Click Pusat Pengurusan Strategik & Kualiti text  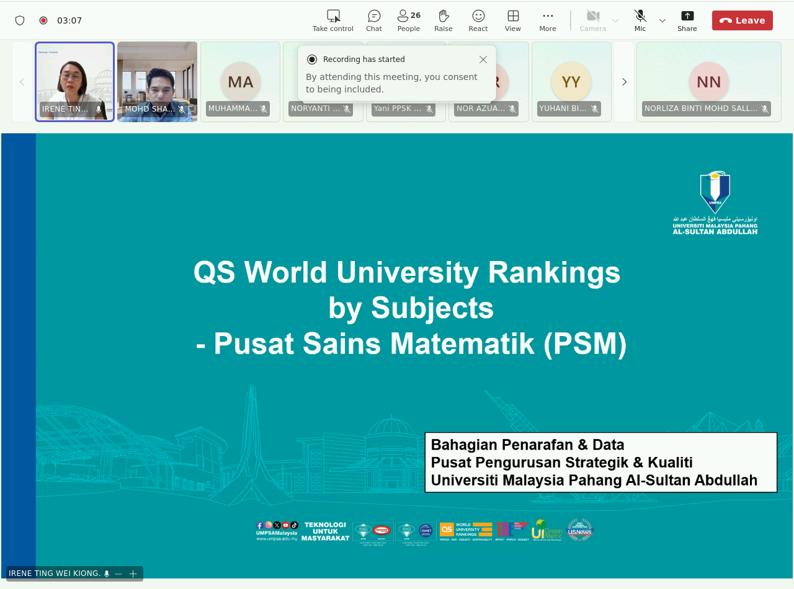coord(561,463)
